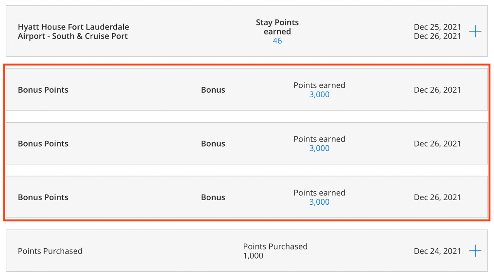
Task: Click the second Bonus Points row title
Action: (43, 144)
